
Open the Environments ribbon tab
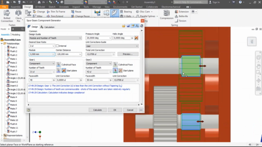(x=120, y=7)
